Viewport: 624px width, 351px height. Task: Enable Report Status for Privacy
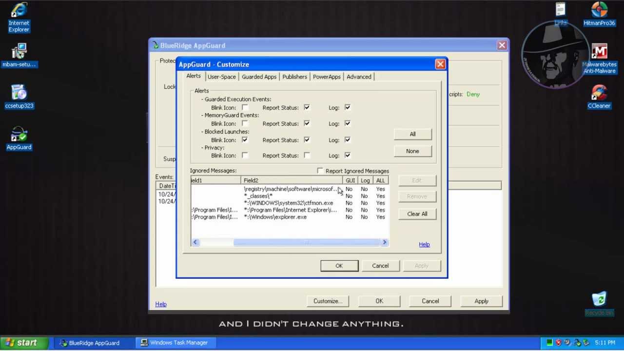tap(307, 156)
